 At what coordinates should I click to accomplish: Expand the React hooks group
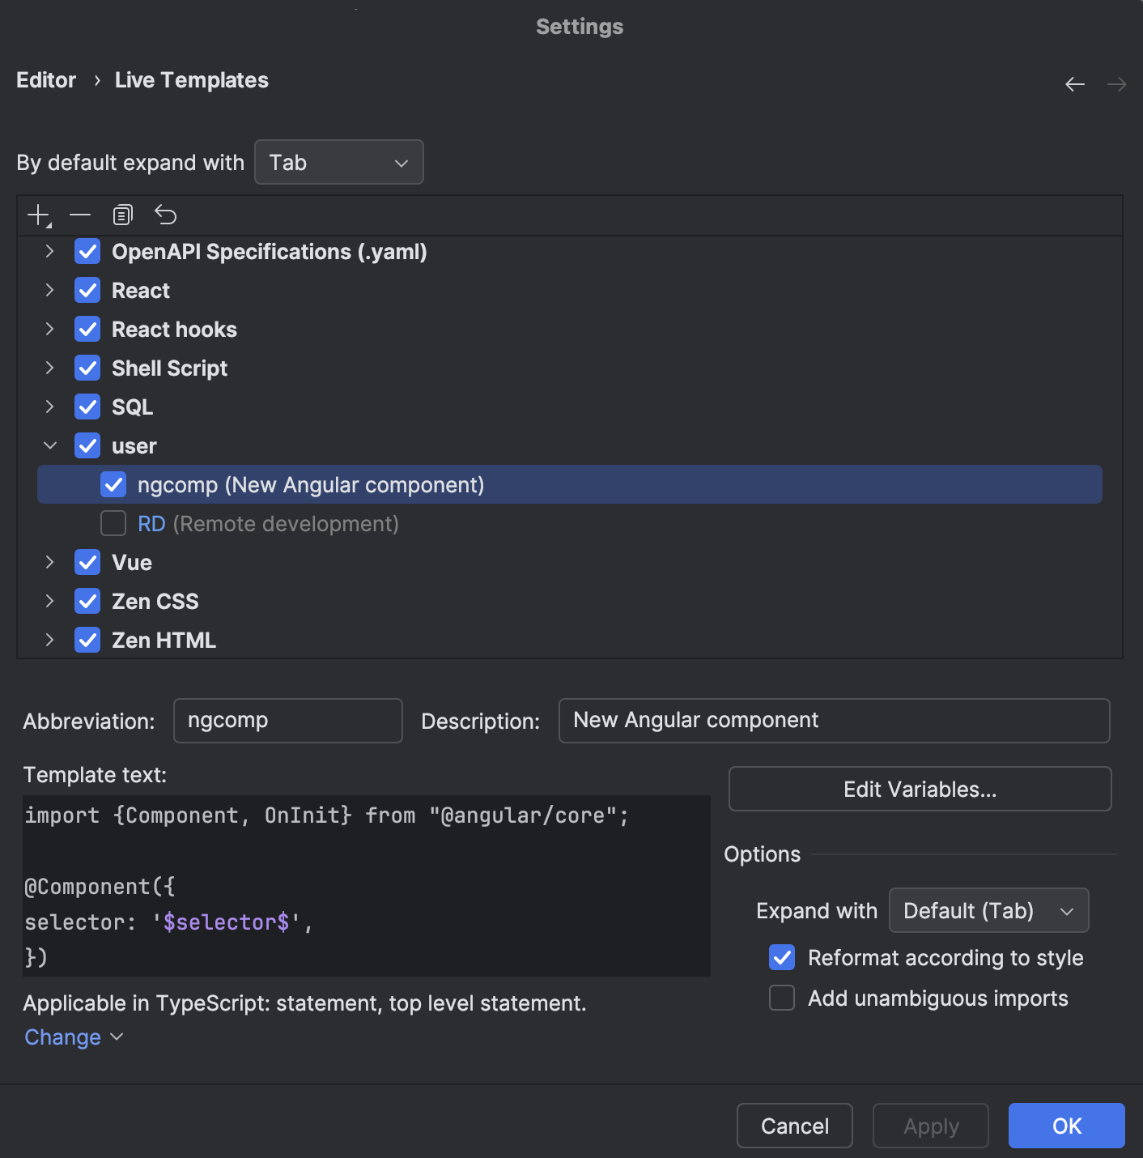[x=50, y=330]
